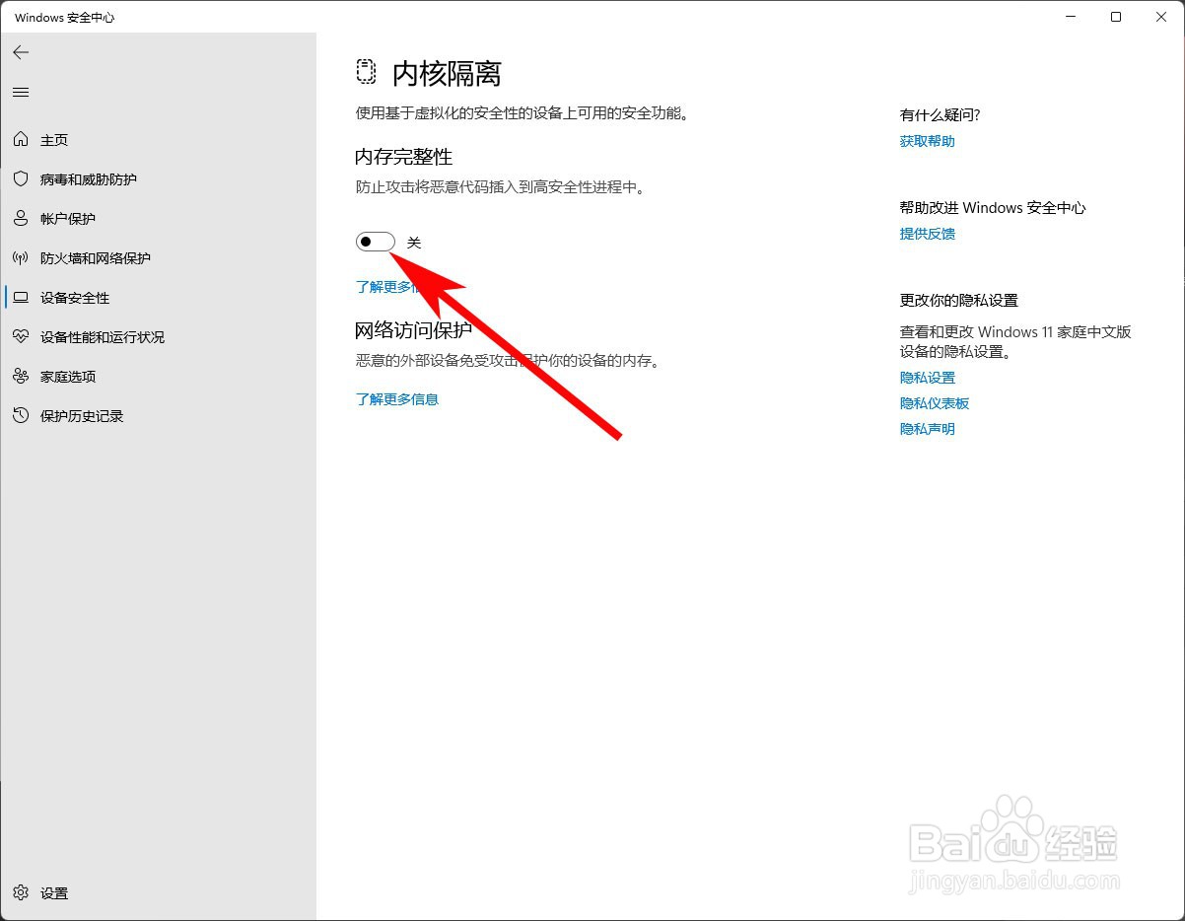Minimize the Windows 安全中心 window

coord(1071,17)
